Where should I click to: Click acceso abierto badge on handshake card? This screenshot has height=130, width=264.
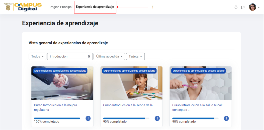click(60, 71)
